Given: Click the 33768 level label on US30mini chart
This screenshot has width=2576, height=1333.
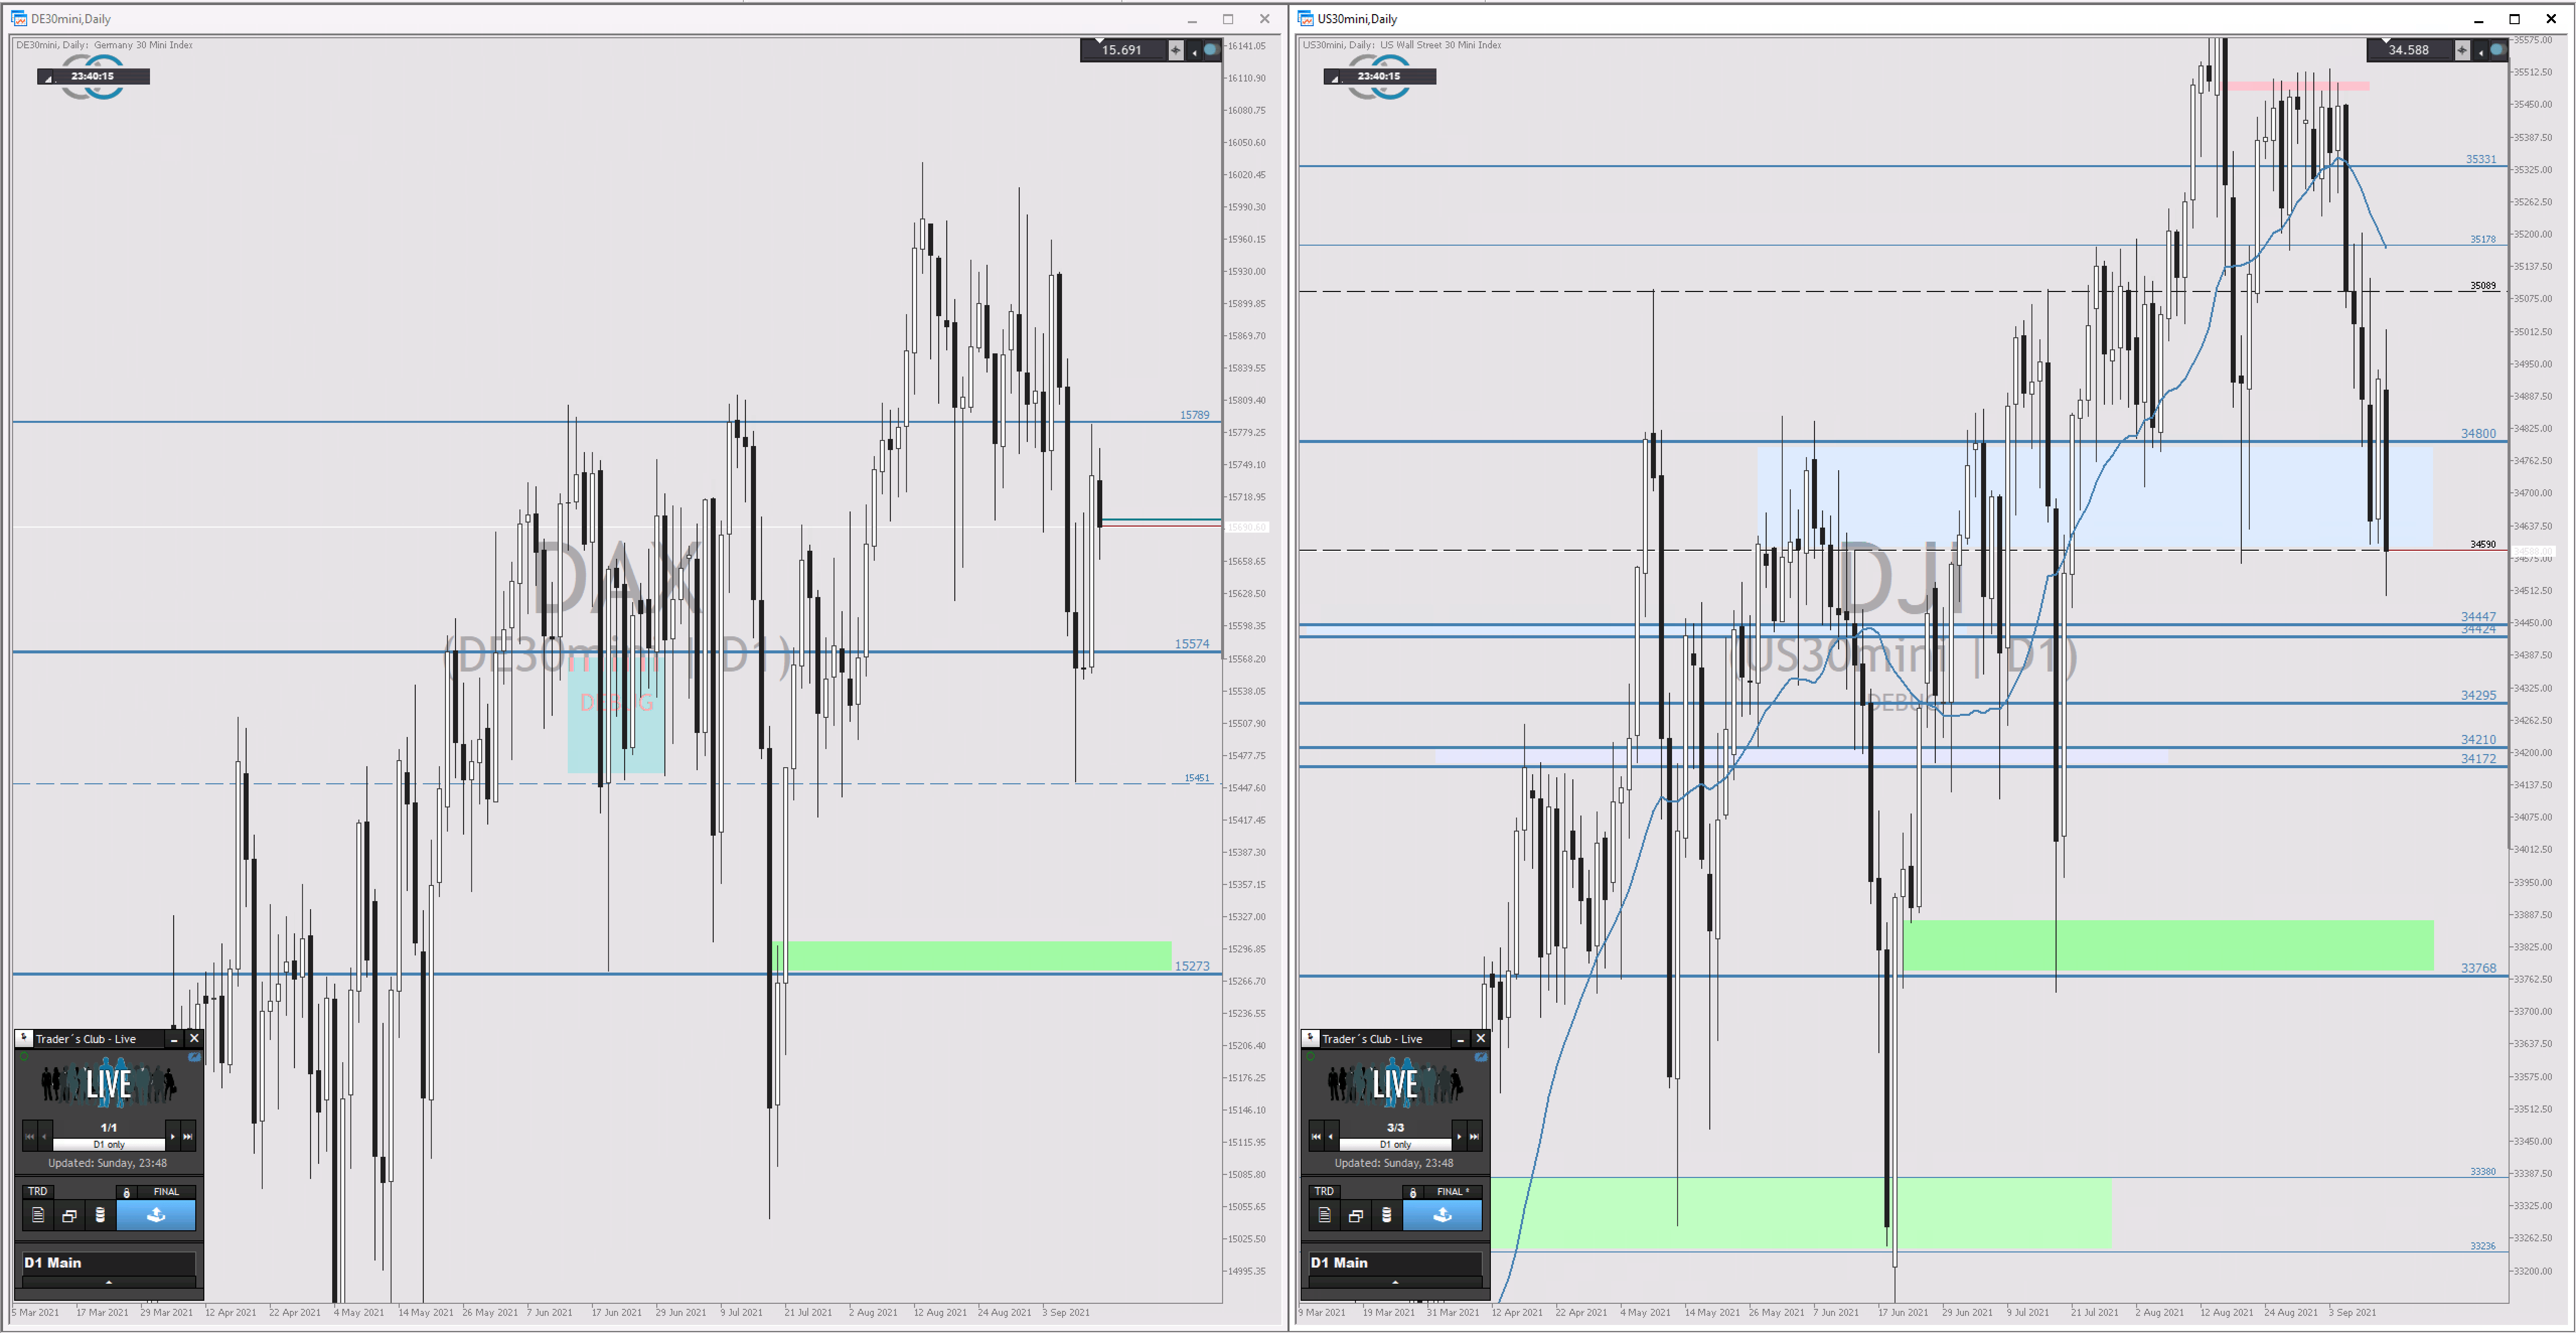Looking at the screenshot, I should [x=2479, y=968].
